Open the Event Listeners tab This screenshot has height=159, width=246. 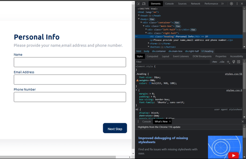pos(181,56)
